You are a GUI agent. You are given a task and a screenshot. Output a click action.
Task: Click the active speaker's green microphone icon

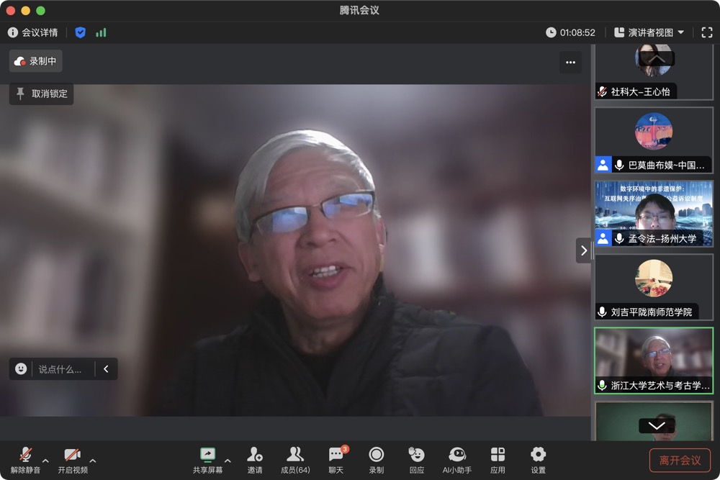(602, 386)
